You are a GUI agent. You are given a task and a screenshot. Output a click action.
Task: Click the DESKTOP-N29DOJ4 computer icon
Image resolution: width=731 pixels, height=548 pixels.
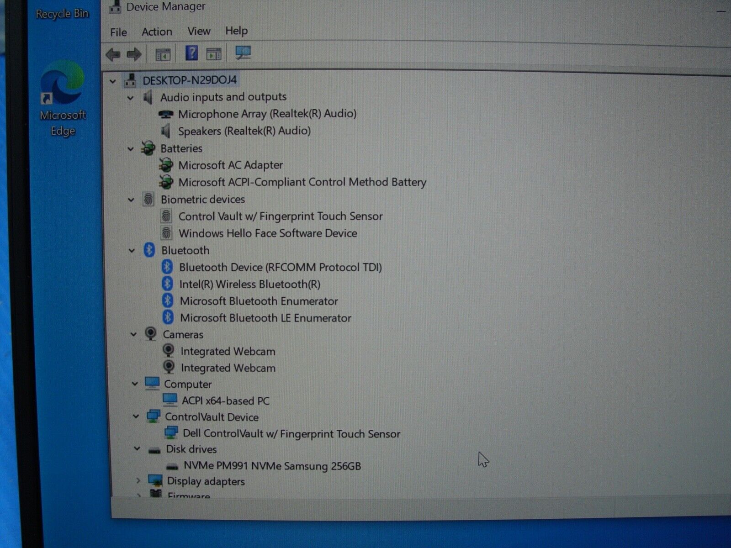pyautogui.click(x=130, y=80)
